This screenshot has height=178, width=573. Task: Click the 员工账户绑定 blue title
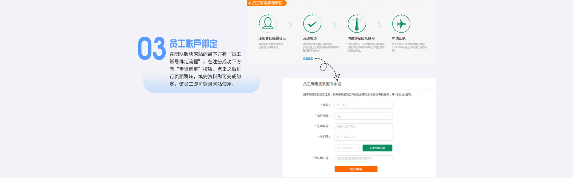point(193,44)
